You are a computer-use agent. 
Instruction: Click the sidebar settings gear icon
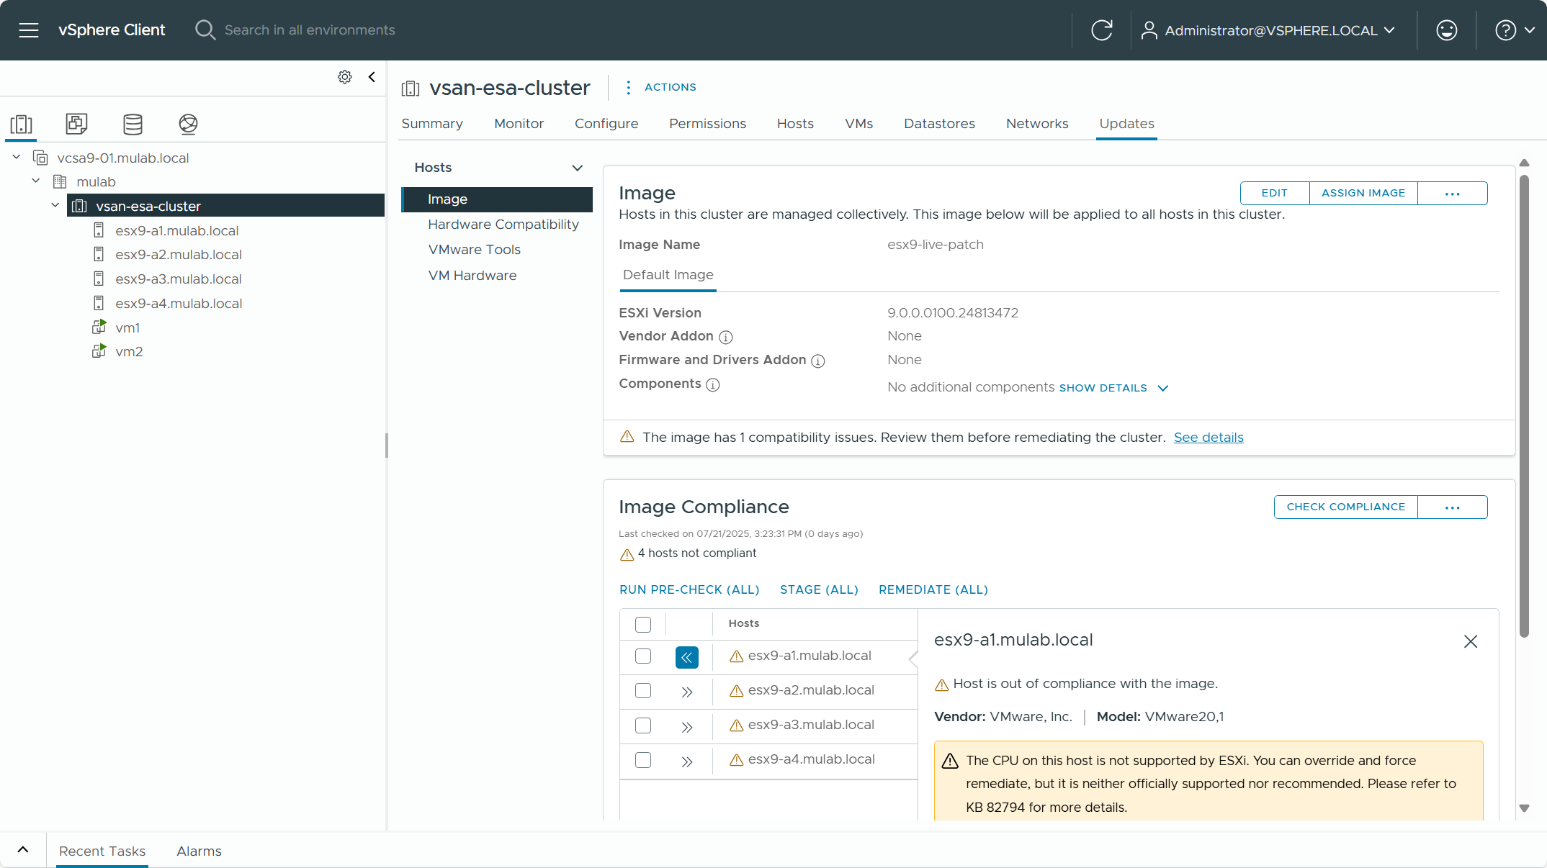coord(345,77)
